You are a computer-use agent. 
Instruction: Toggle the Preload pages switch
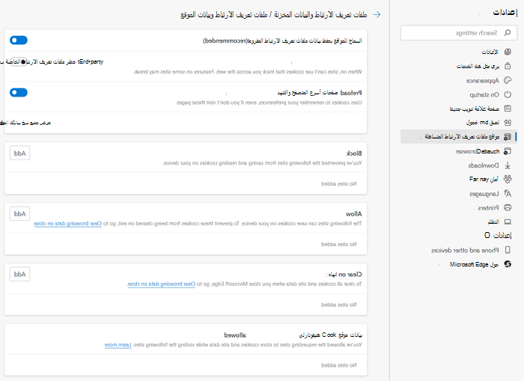[19, 93]
